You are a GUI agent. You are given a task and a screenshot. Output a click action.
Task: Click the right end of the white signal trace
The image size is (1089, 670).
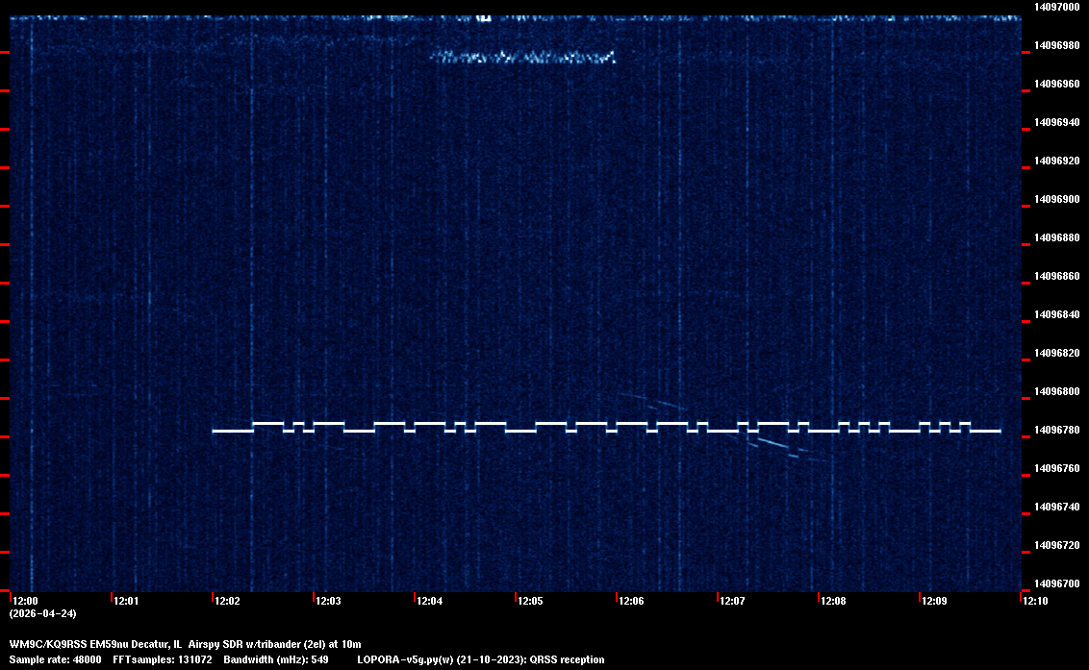pyautogui.click(x=999, y=431)
